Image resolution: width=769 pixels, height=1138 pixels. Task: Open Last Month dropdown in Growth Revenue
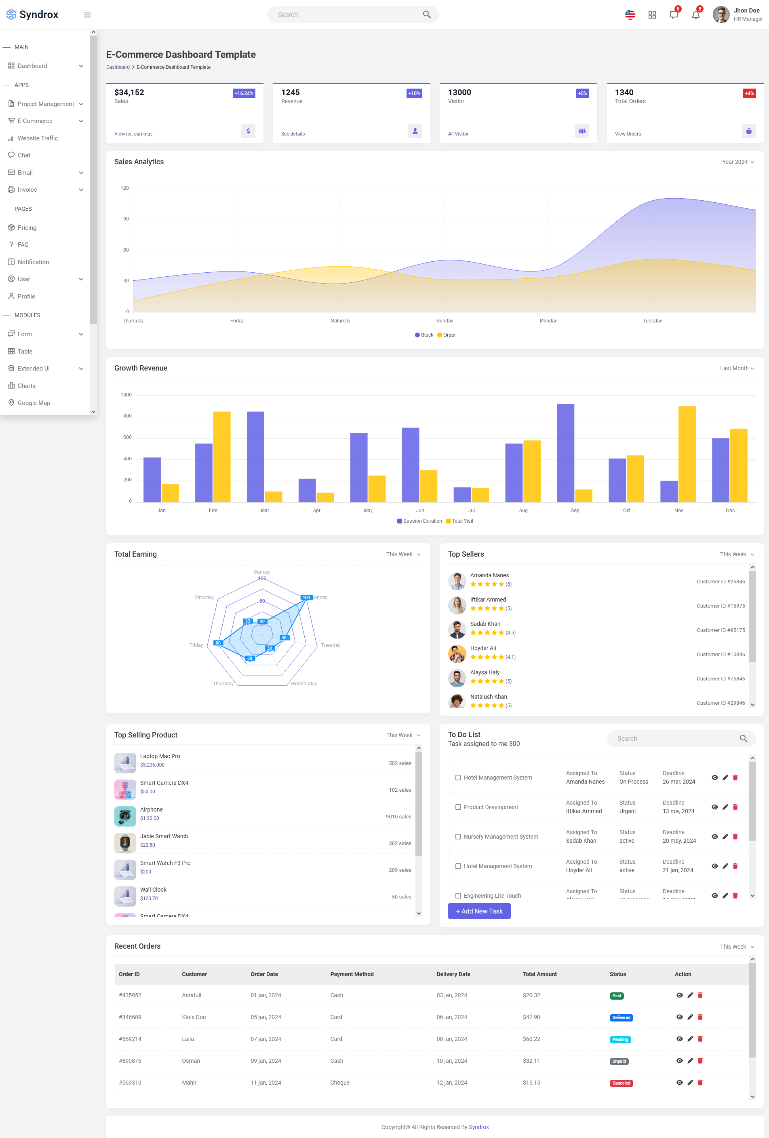click(737, 368)
